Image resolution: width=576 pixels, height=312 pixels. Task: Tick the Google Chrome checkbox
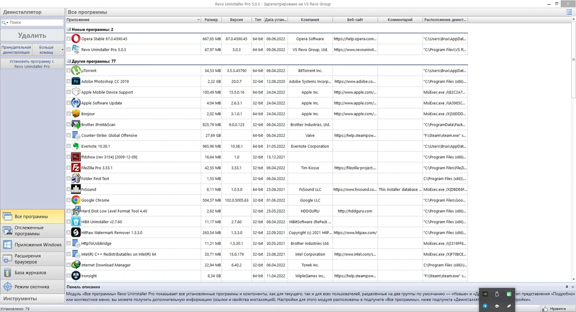pos(69,200)
